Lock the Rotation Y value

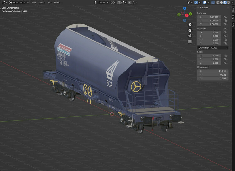[226, 40]
